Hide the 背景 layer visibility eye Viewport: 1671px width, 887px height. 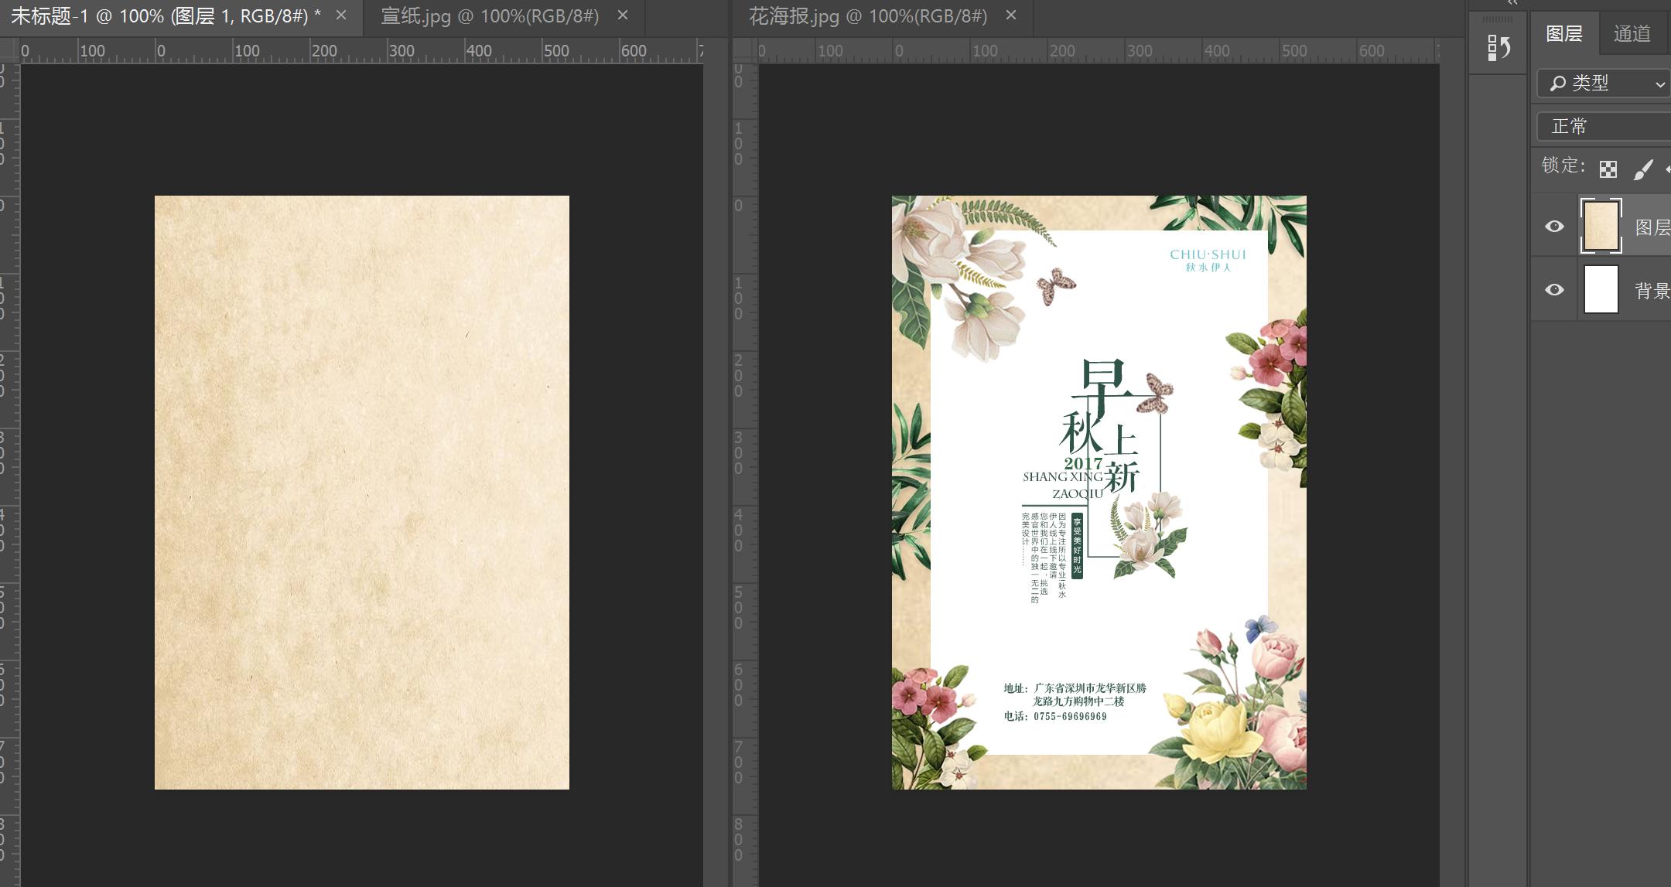1554,290
